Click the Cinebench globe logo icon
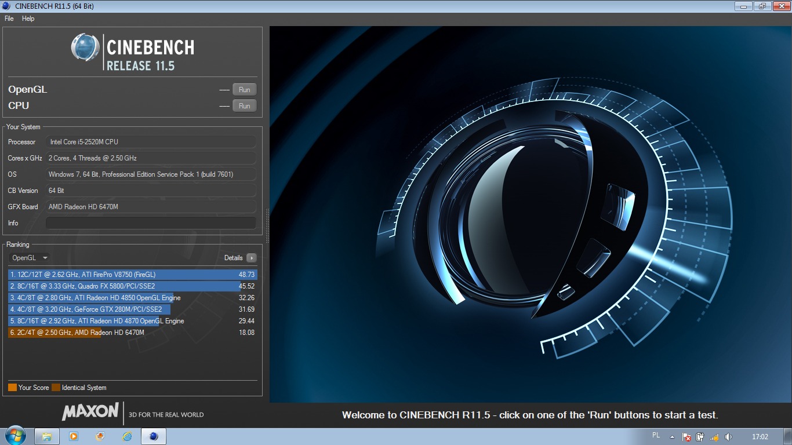This screenshot has height=445, width=792. tap(85, 48)
